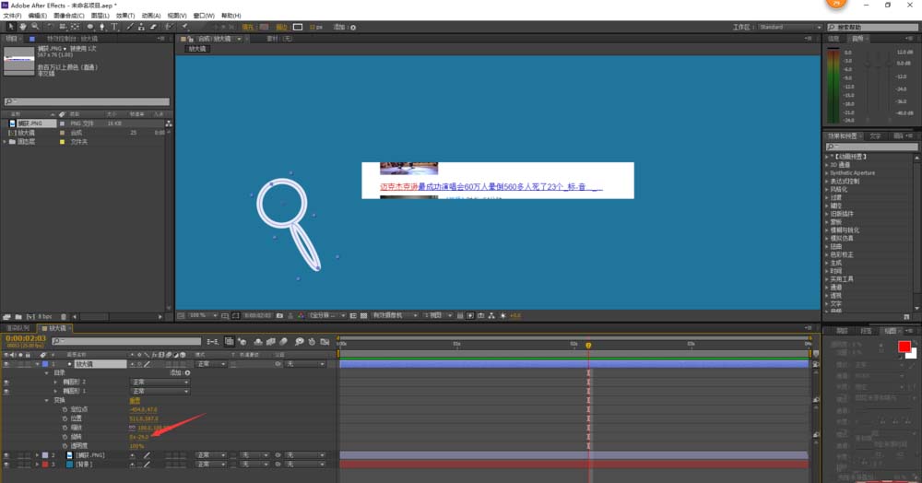
Task: Toggle visibility eye of 椭圆形 1
Action: click(6, 391)
